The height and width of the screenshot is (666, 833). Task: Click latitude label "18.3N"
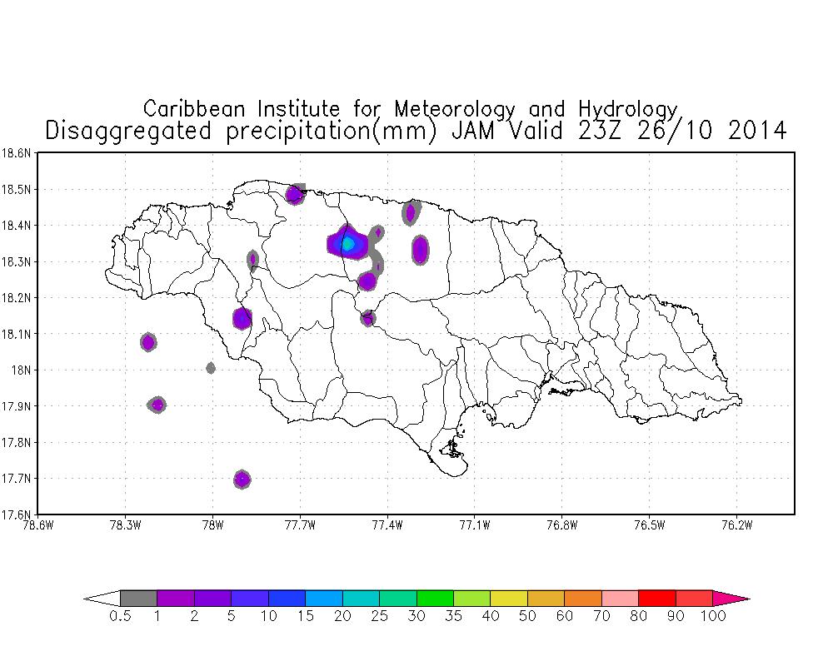point(17,262)
